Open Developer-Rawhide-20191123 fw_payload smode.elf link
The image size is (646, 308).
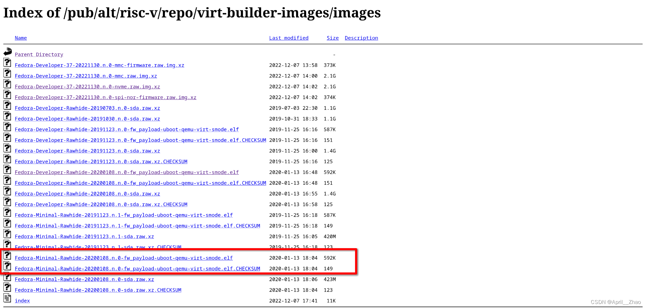pos(127,130)
